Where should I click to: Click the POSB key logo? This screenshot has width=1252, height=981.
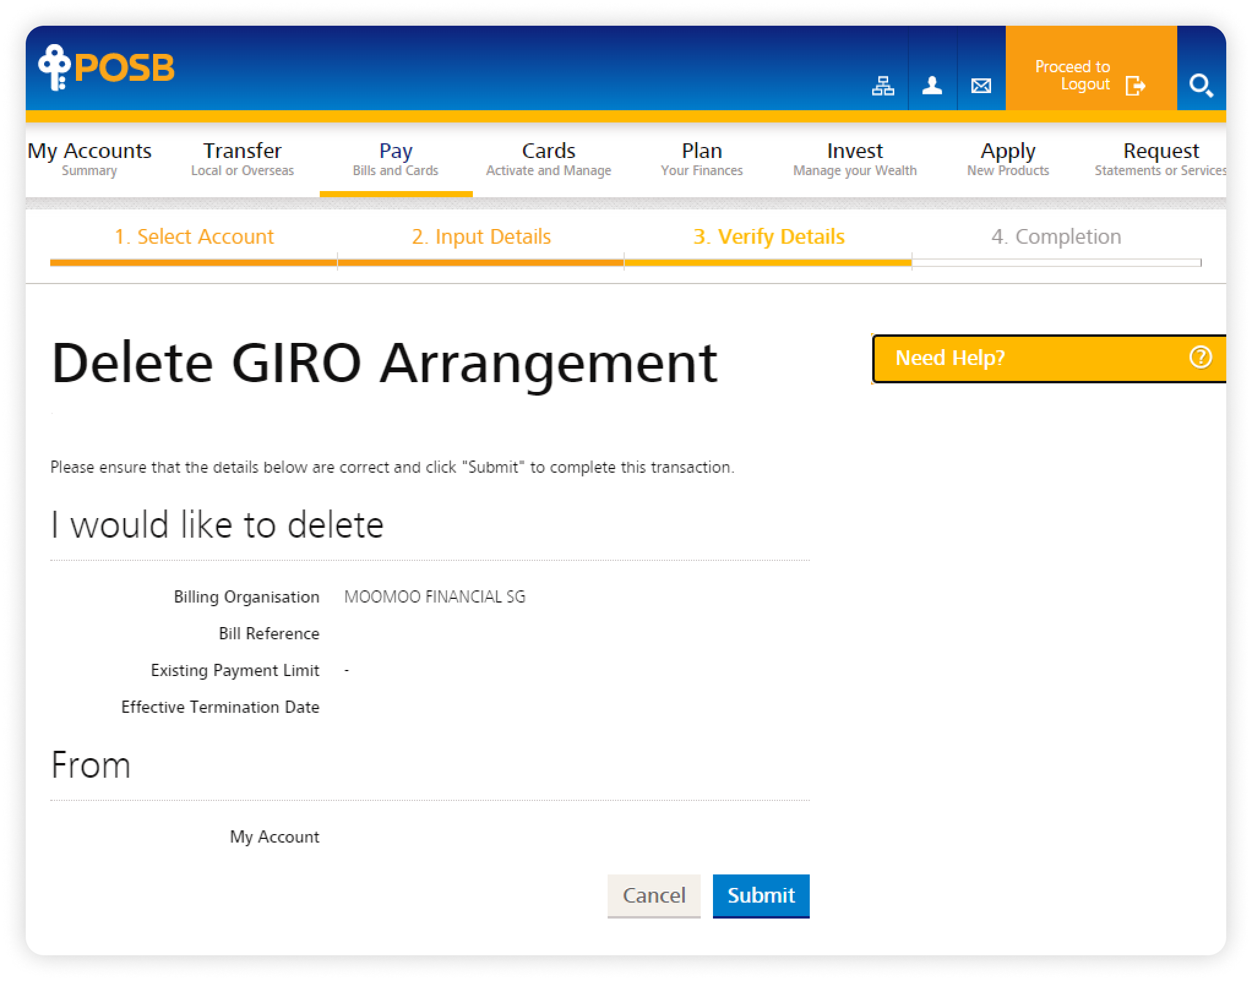click(x=106, y=67)
